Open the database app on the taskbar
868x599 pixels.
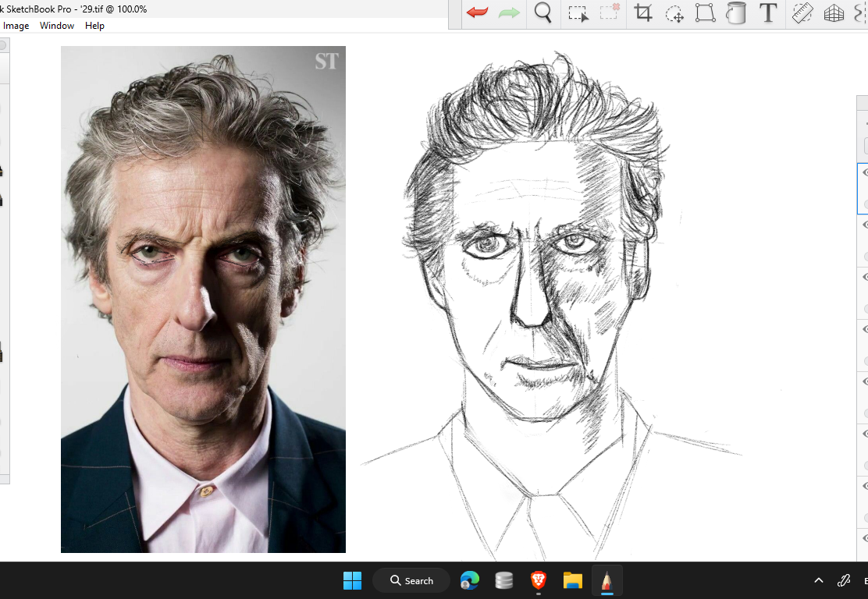pyautogui.click(x=503, y=581)
